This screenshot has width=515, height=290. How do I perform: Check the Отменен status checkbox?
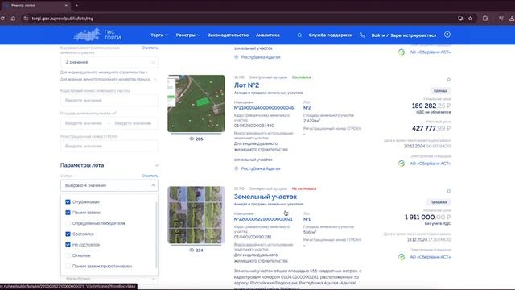click(x=68, y=255)
